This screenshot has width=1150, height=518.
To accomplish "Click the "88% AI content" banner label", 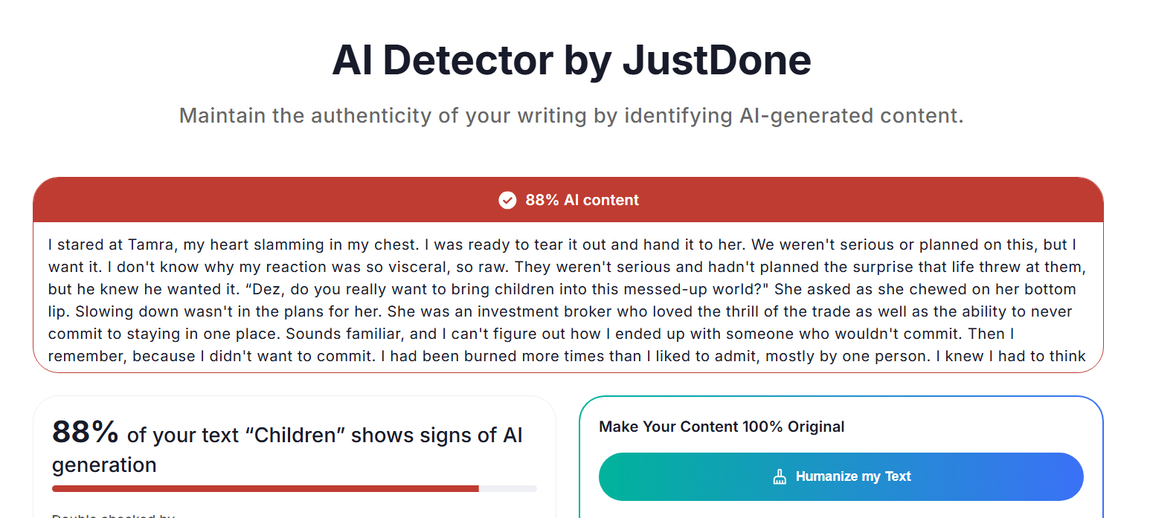I will [582, 200].
